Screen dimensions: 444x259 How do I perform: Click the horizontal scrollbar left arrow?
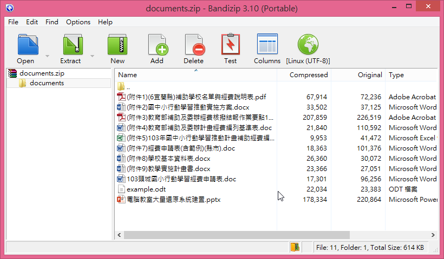(119, 235)
